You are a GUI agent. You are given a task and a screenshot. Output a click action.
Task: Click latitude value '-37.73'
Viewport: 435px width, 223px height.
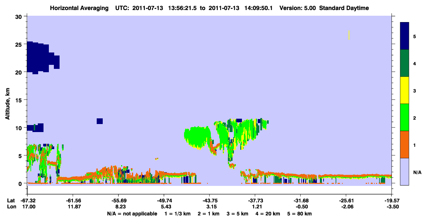(x=255, y=201)
